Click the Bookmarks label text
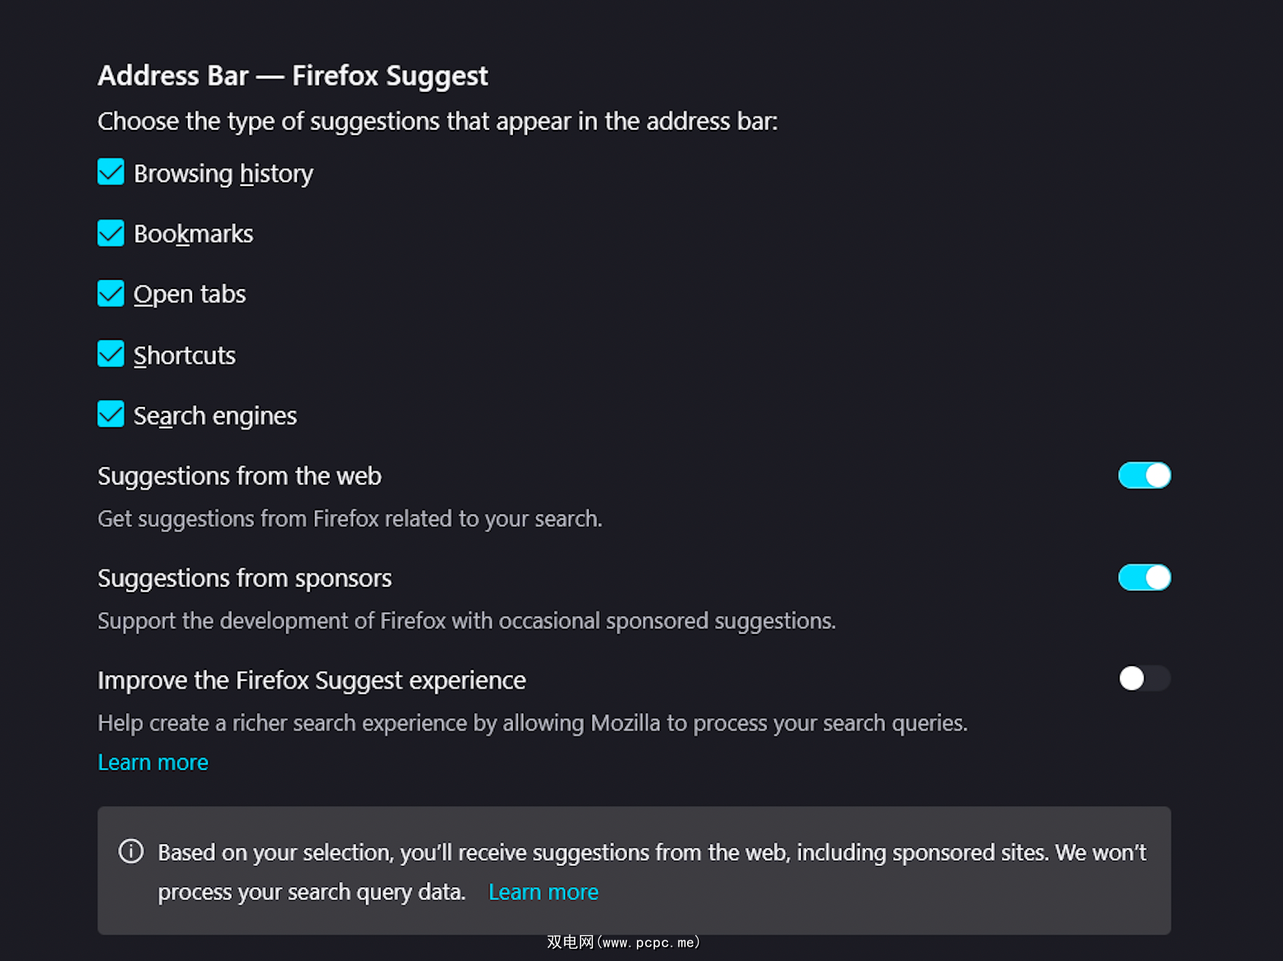 pos(193,234)
